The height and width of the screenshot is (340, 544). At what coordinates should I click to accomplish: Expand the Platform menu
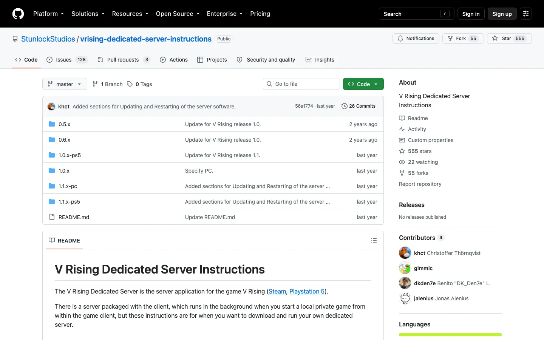(x=48, y=14)
